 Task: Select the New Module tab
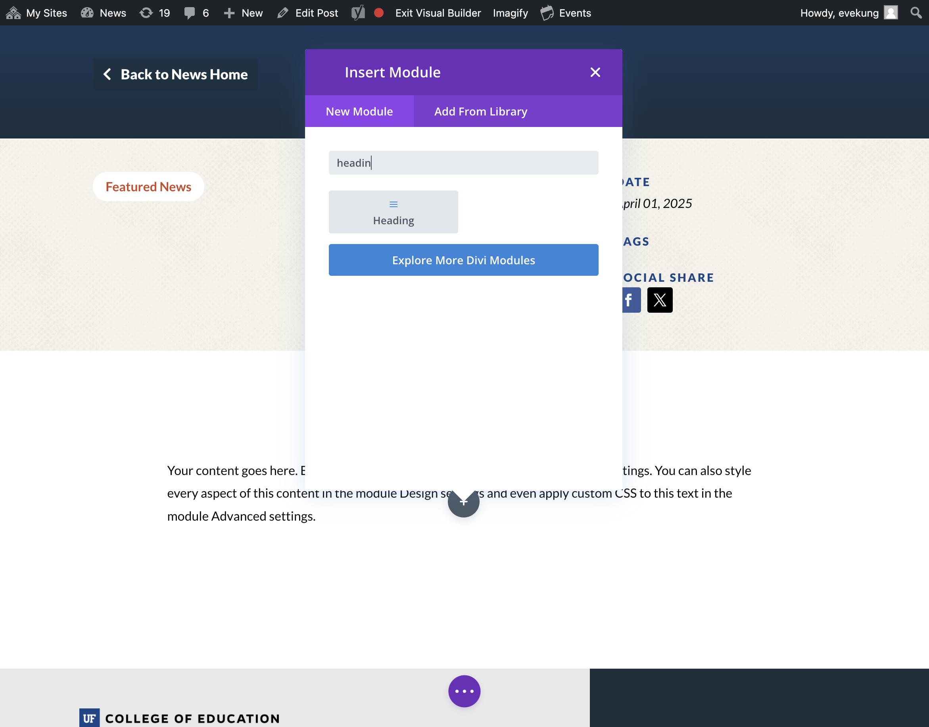coord(359,111)
